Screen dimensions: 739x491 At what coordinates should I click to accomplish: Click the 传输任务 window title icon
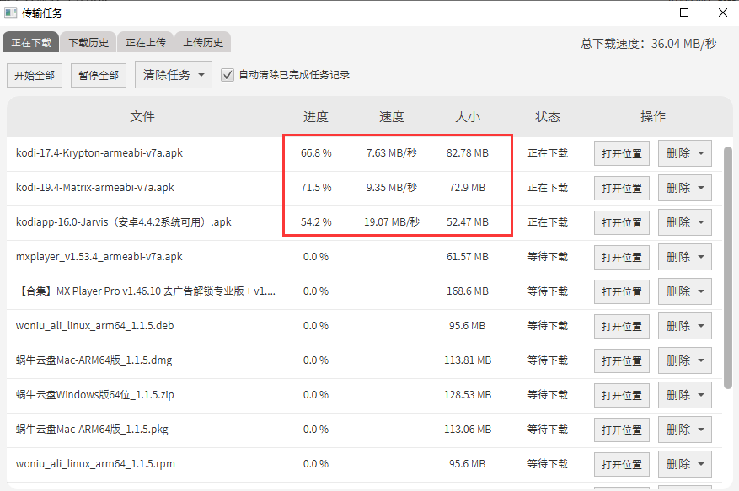pos(10,13)
